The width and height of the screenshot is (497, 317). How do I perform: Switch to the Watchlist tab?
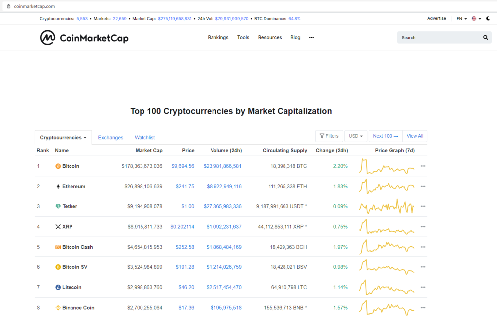click(144, 138)
